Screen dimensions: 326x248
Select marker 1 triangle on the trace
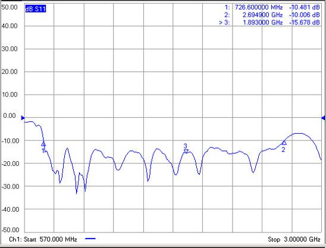(x=43, y=144)
